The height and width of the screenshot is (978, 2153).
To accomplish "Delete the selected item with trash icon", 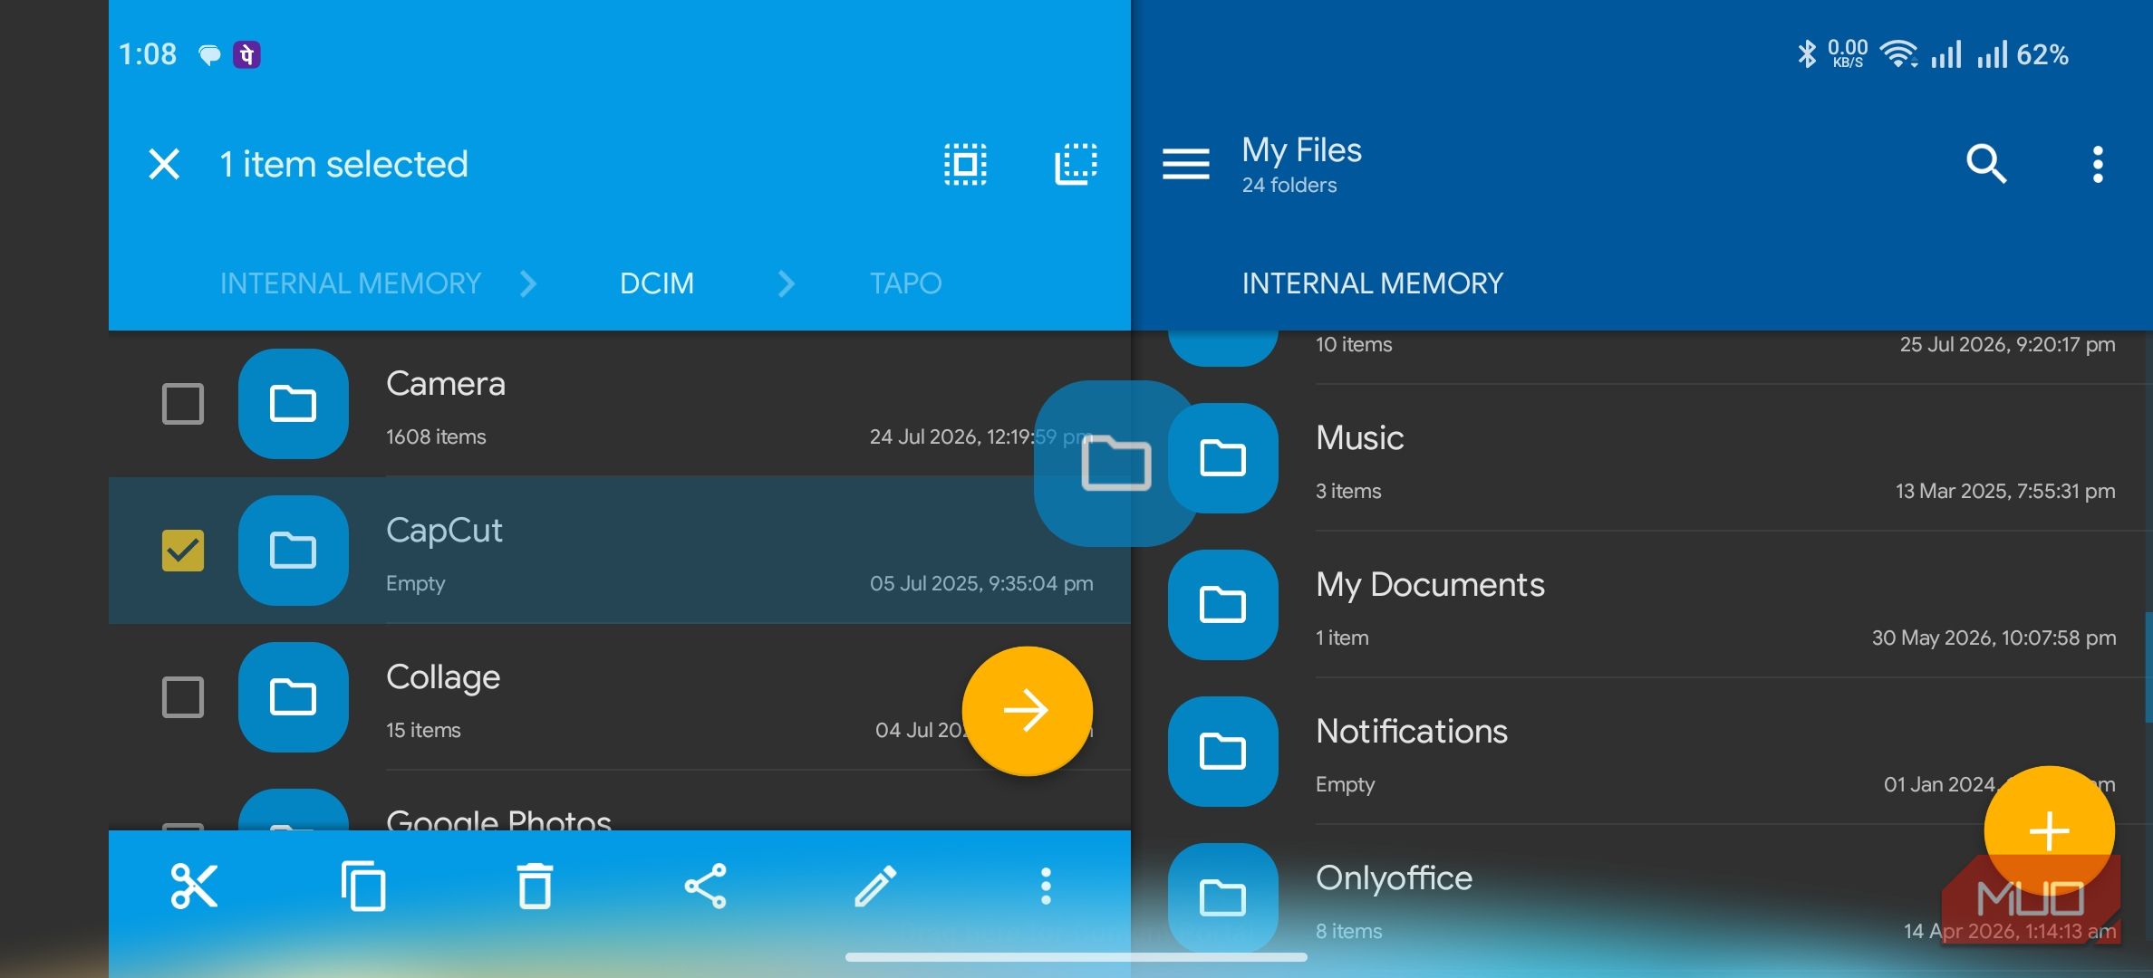I will [535, 886].
